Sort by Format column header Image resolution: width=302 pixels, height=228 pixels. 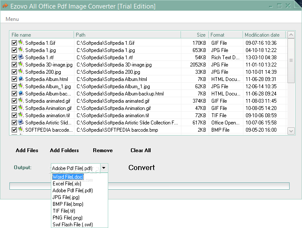[x=225, y=35]
